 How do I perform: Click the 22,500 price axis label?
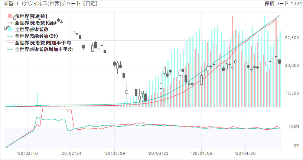tap(292, 38)
